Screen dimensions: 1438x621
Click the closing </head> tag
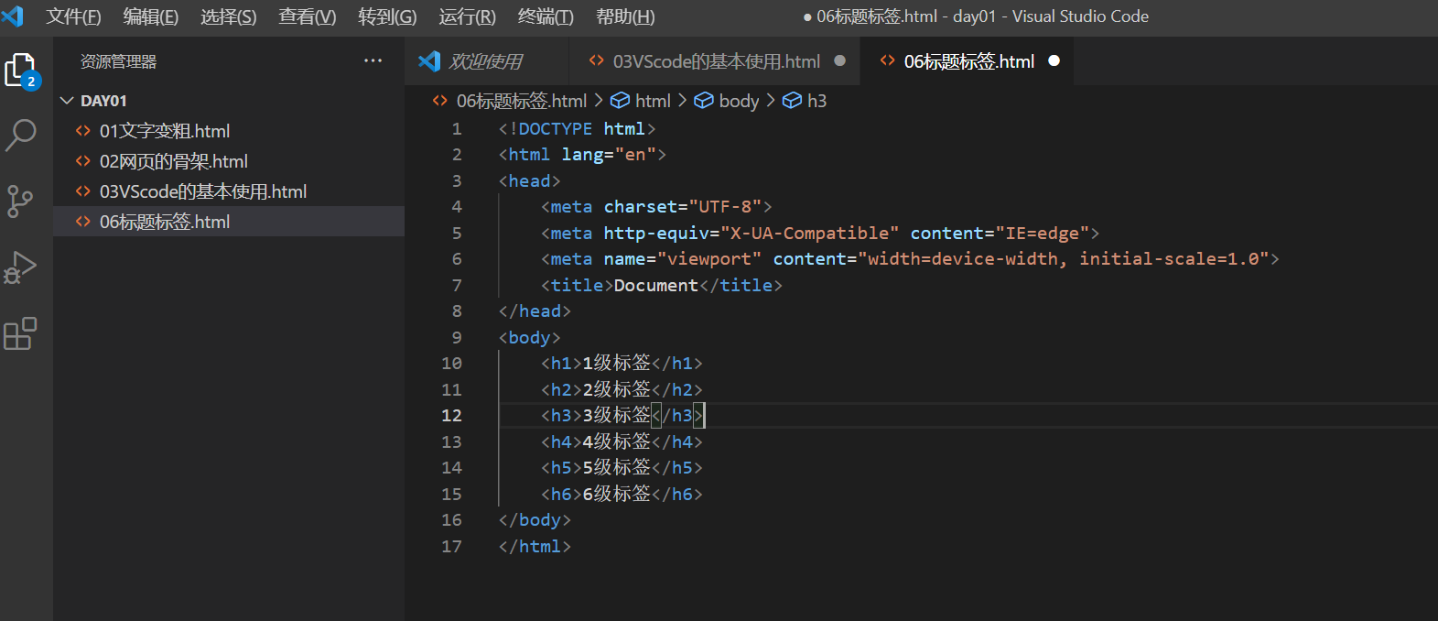pyautogui.click(x=535, y=311)
